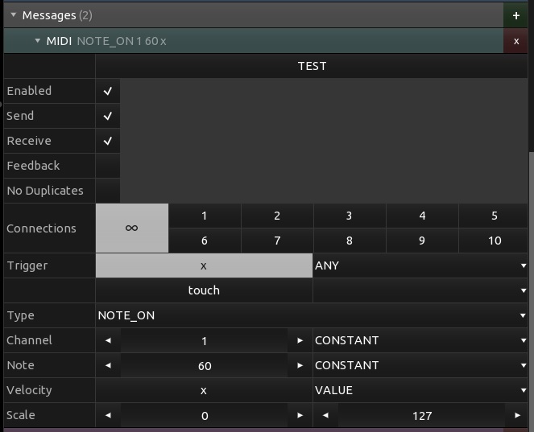Click the TEST button
Image resolution: width=534 pixels, height=432 pixels.
312,66
